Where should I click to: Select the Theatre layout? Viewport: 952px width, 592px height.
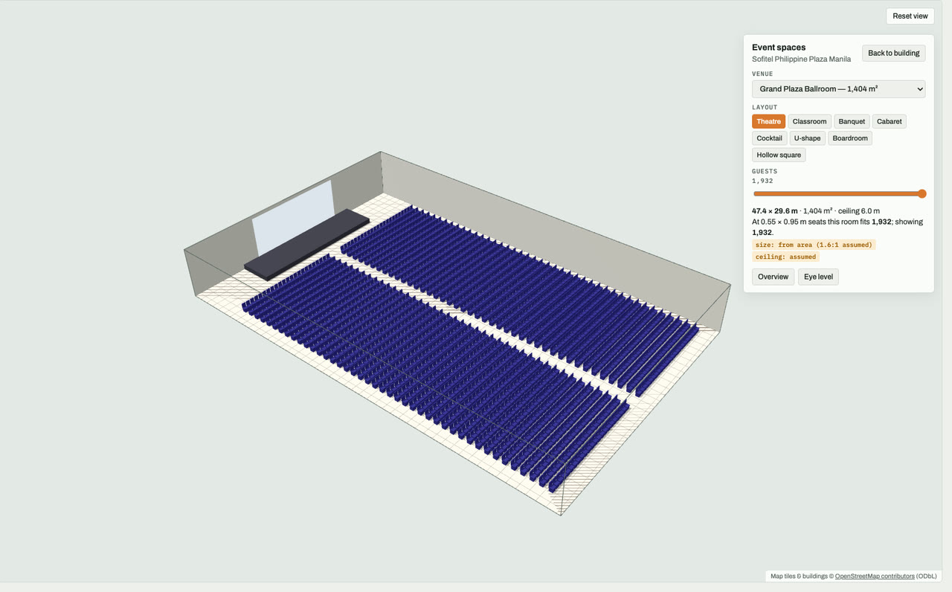click(x=768, y=121)
